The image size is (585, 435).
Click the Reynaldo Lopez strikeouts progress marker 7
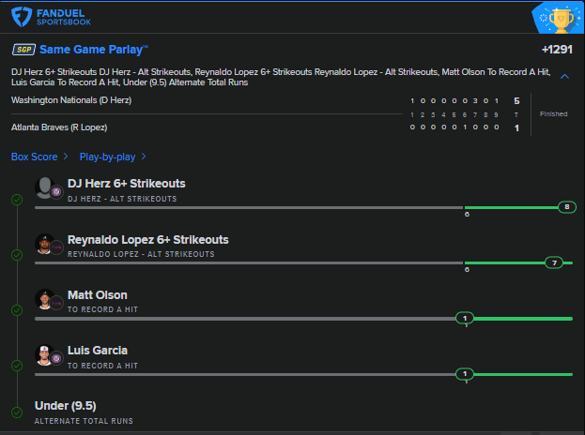(x=554, y=262)
